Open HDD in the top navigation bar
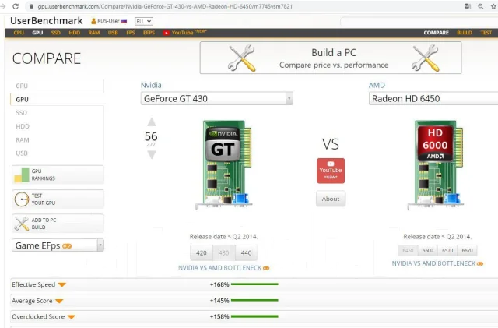Viewport: 498px width, 328px height. [x=75, y=33]
